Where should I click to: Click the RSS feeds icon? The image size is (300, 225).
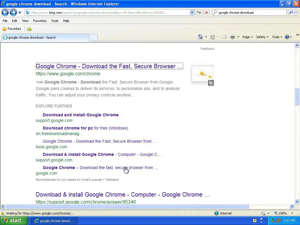click(x=213, y=37)
